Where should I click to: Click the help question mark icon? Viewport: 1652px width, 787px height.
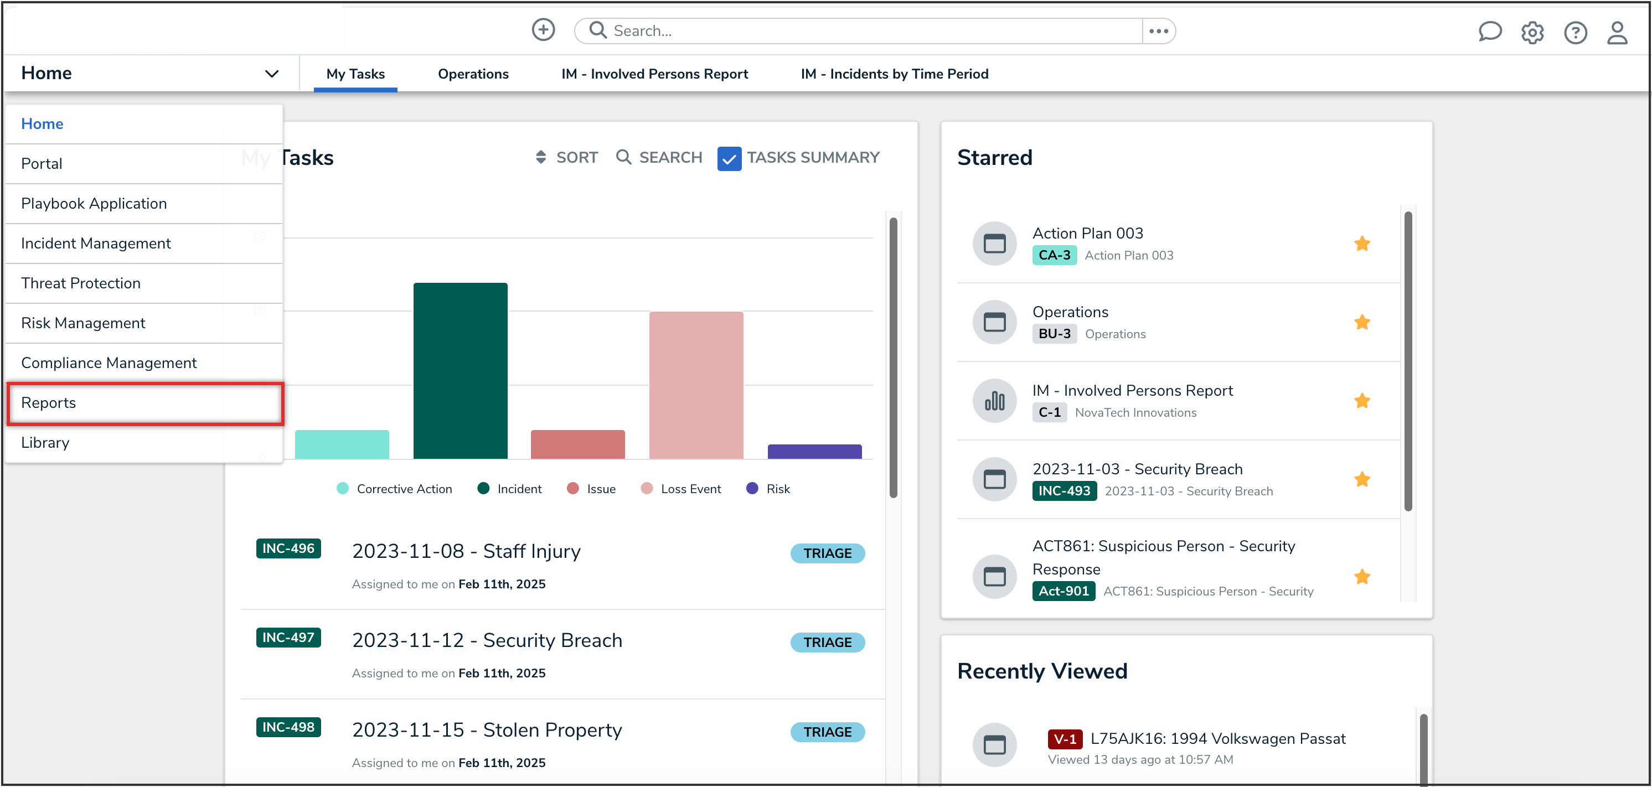coord(1574,32)
